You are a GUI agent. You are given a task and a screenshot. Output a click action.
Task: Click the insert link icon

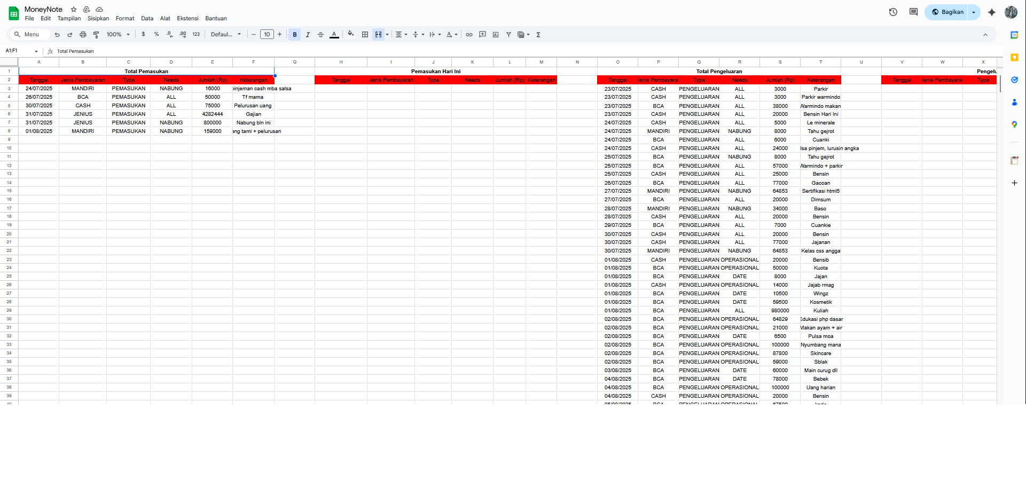pyautogui.click(x=469, y=35)
